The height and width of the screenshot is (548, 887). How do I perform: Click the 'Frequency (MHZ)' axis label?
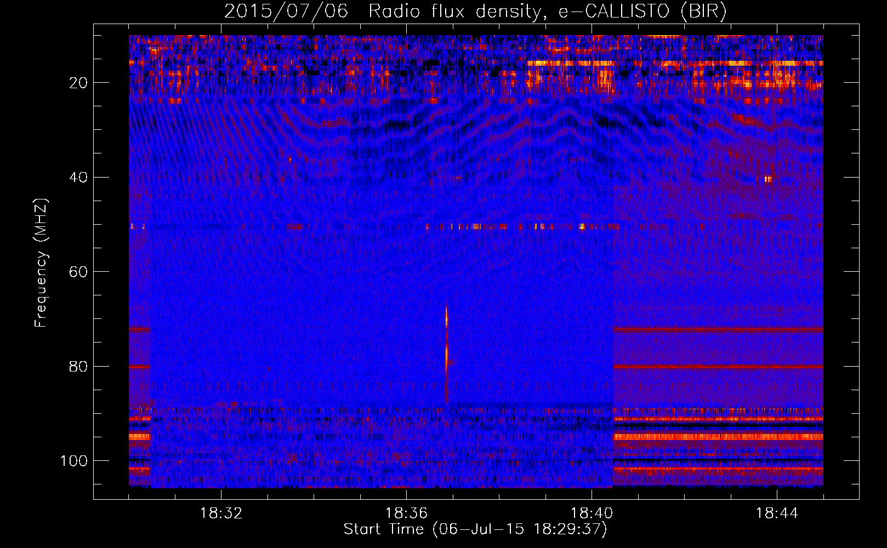coord(41,263)
